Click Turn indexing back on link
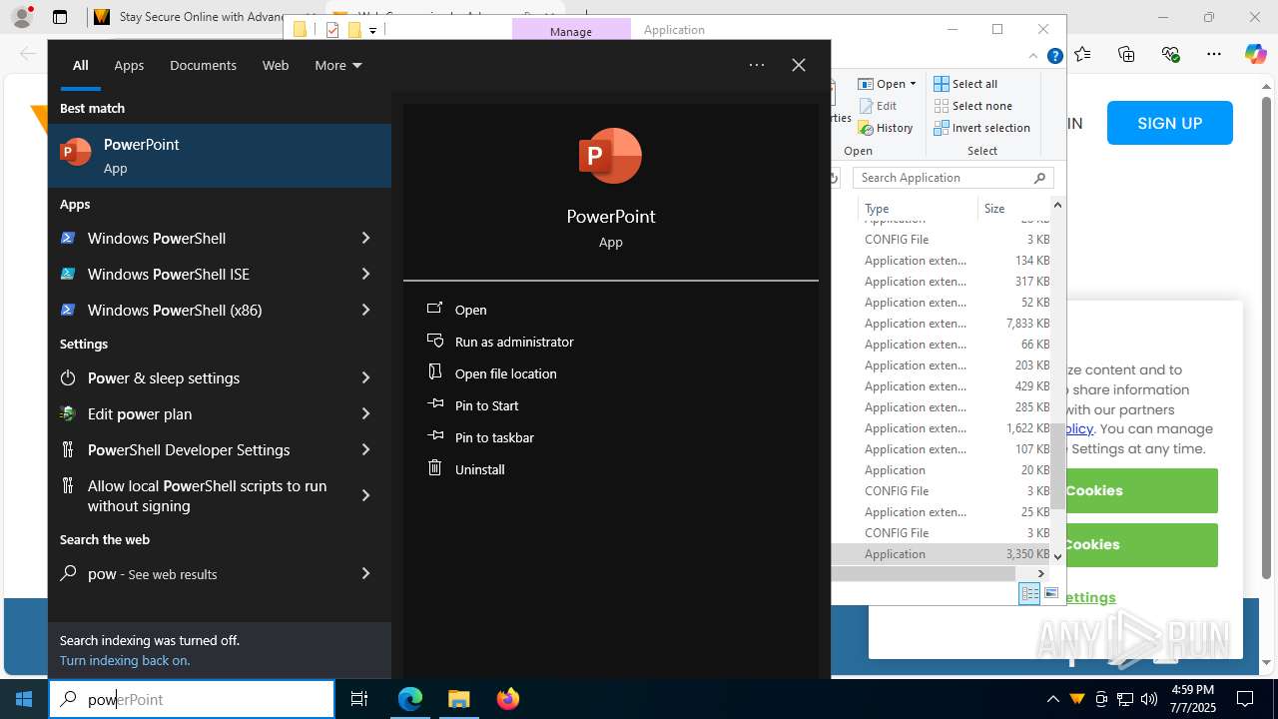Image resolution: width=1278 pixels, height=719 pixels. click(125, 660)
